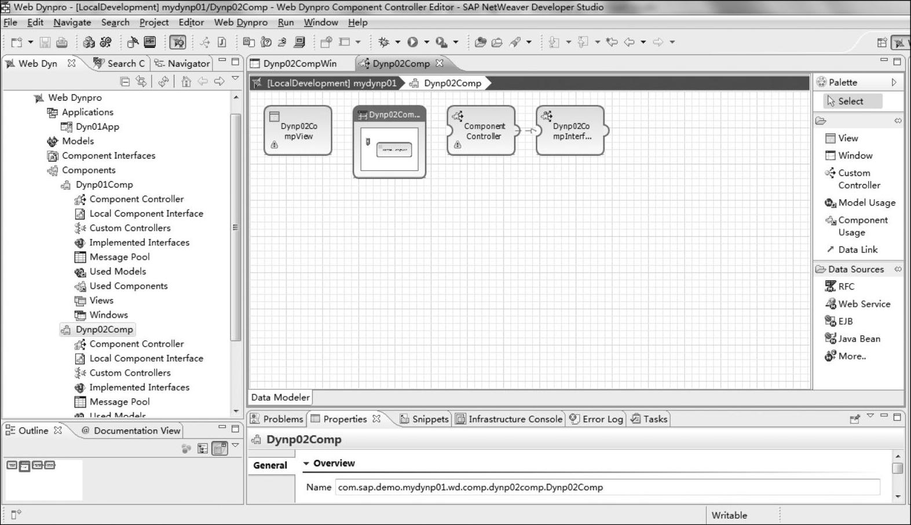Click the Print toolbar icon
Image resolution: width=911 pixels, height=525 pixels.
click(x=62, y=42)
